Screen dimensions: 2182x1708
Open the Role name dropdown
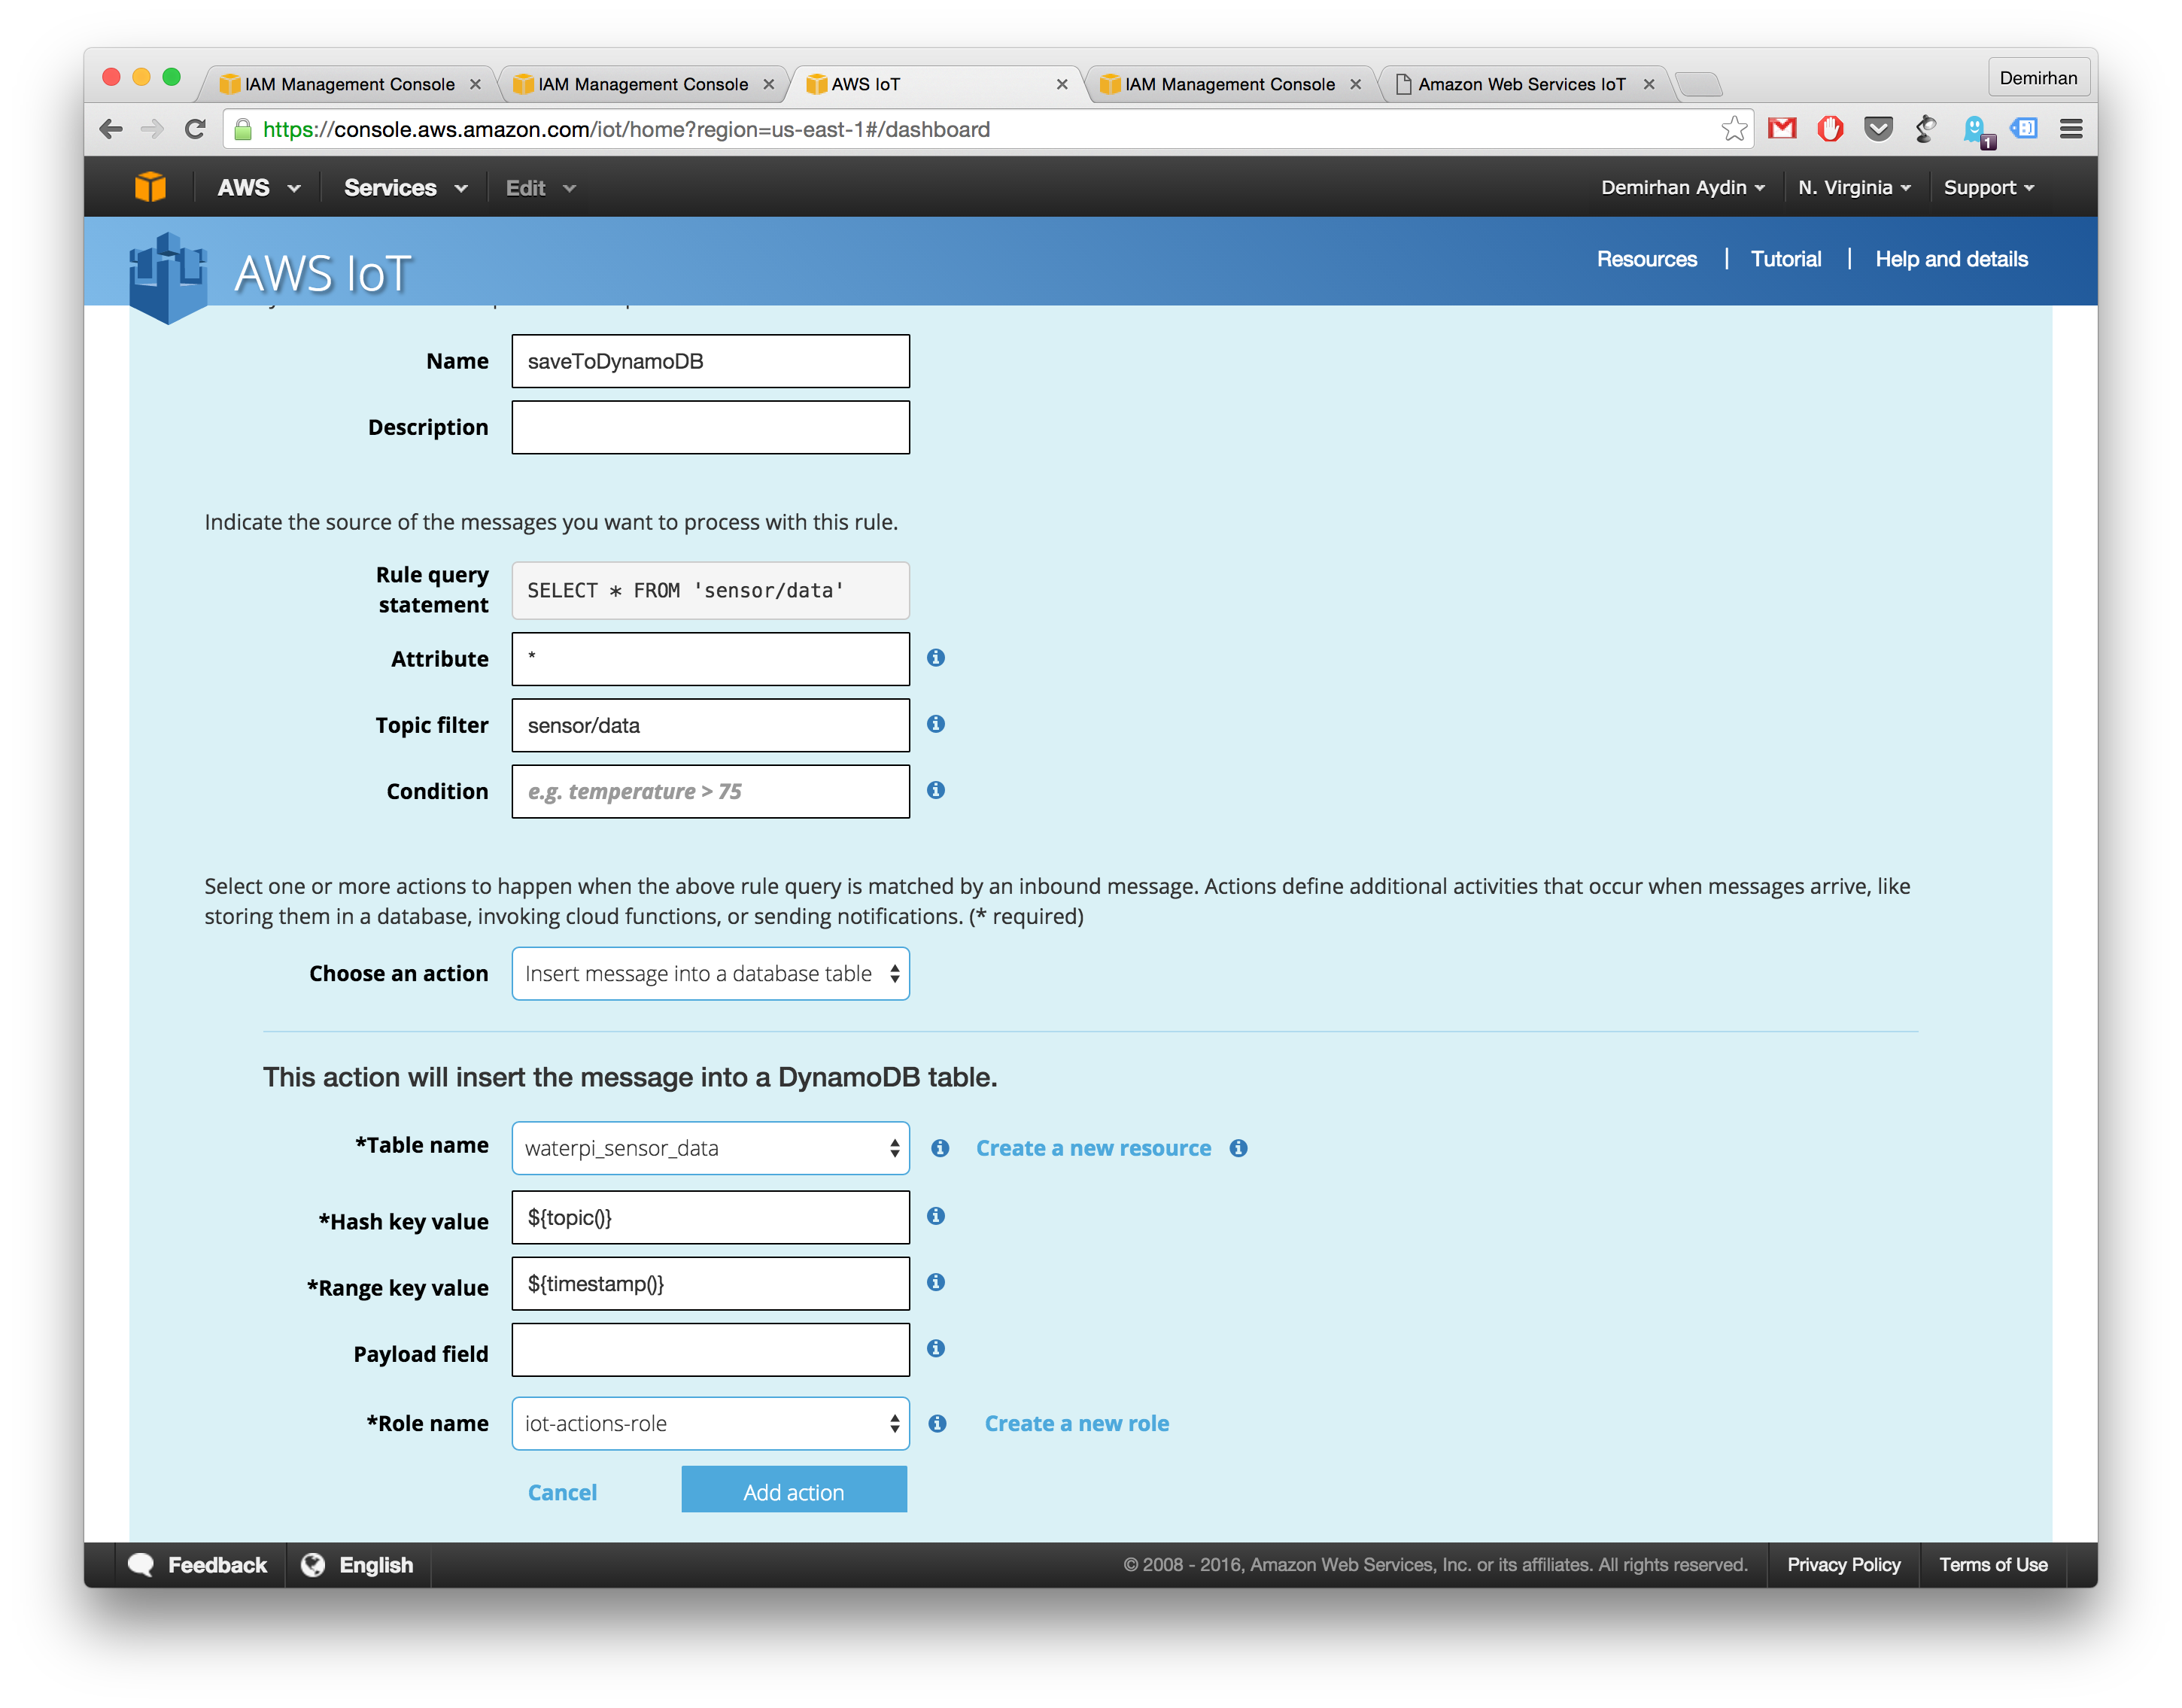click(710, 1424)
